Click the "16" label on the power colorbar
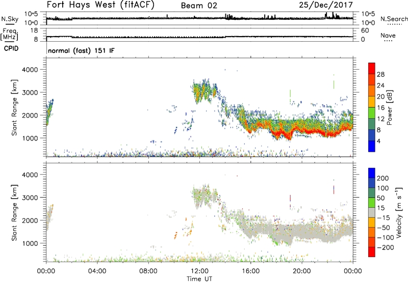408x282 pixels. coord(380,108)
